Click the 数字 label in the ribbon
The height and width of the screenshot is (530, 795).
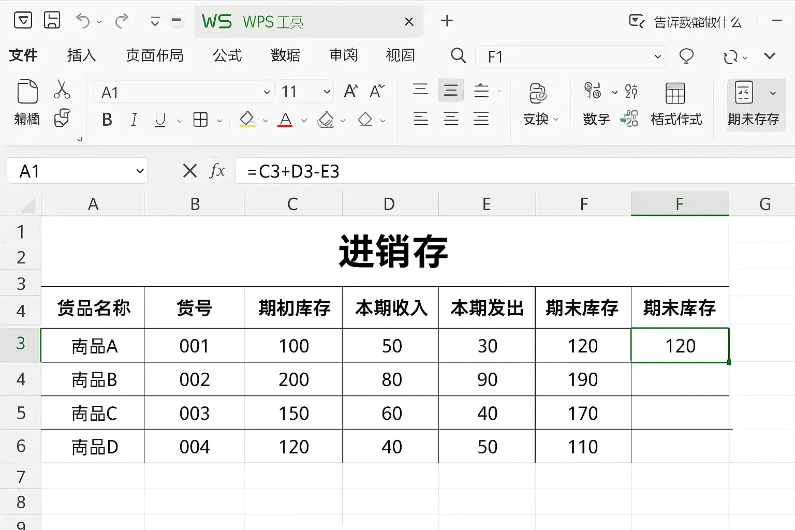tap(596, 120)
